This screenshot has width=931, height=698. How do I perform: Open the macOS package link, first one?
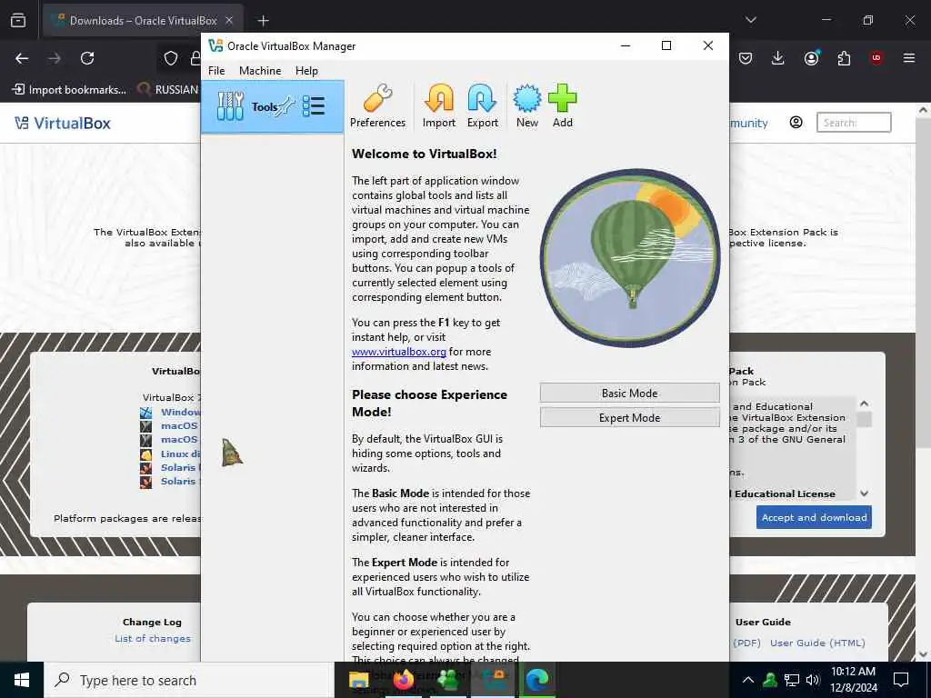tap(179, 425)
